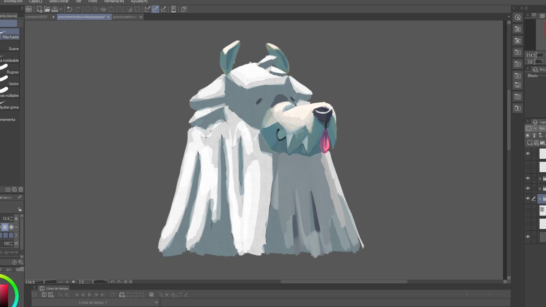Open Clip Studio support help icon
The width and height of the screenshot is (546, 307).
click(184, 9)
